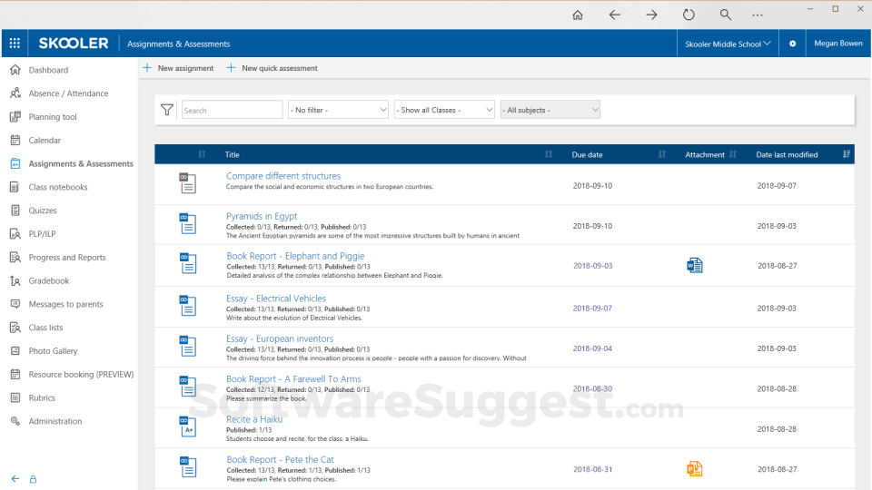The width and height of the screenshot is (872, 490).
Task: Go forward with the browser forward arrow
Action: pyautogui.click(x=652, y=15)
